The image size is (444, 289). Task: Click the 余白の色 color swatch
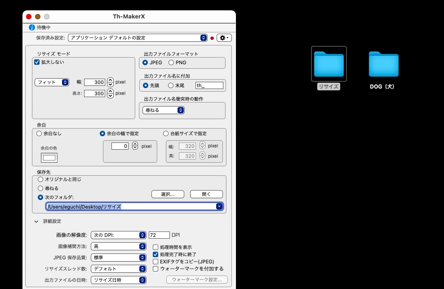click(49, 158)
